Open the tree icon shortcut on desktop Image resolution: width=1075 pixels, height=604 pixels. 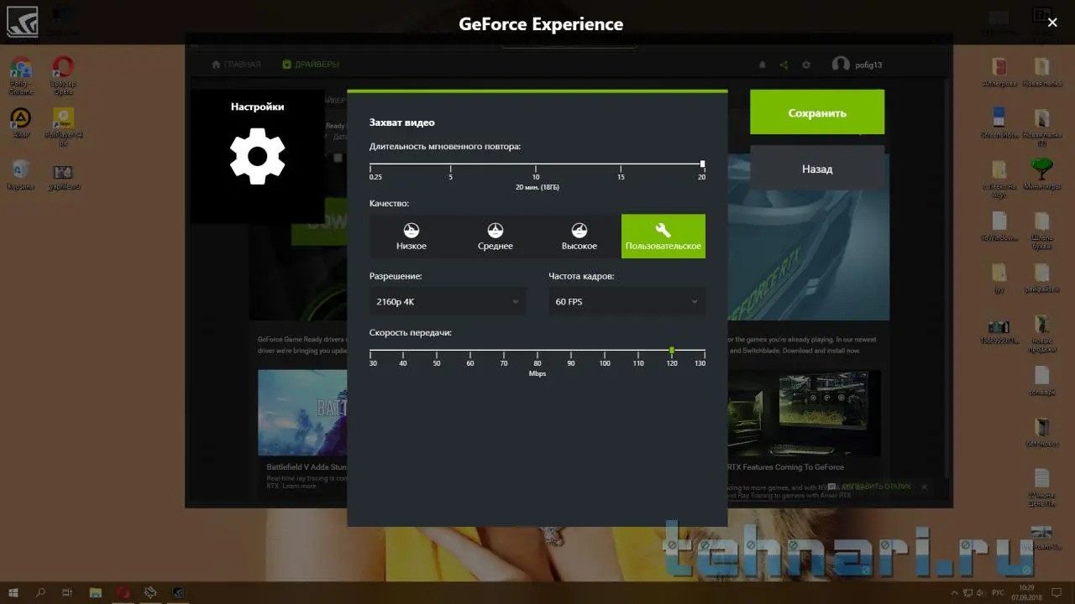[x=1041, y=174]
